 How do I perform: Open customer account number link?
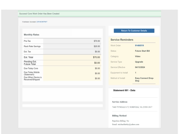[42, 22]
